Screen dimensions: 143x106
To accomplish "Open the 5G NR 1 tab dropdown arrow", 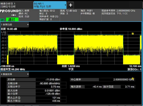I will pos(65,5).
